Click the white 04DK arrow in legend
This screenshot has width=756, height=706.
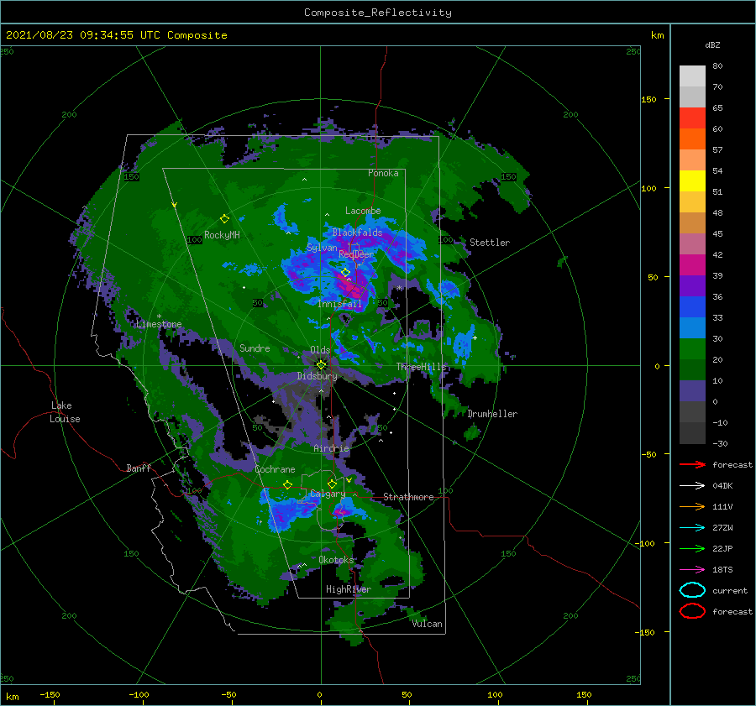tap(692, 485)
